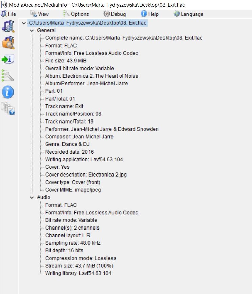Select Channel layout: L R row
The height and width of the screenshot is (294, 252).
pos(68,235)
